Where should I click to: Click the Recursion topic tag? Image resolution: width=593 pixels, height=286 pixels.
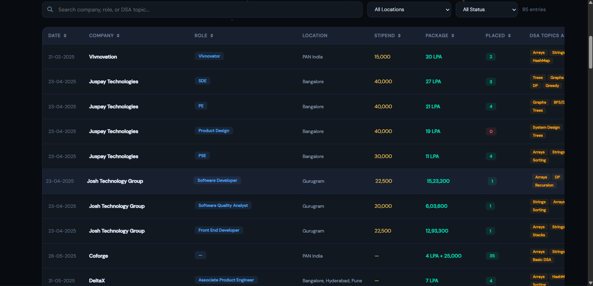[x=544, y=185]
